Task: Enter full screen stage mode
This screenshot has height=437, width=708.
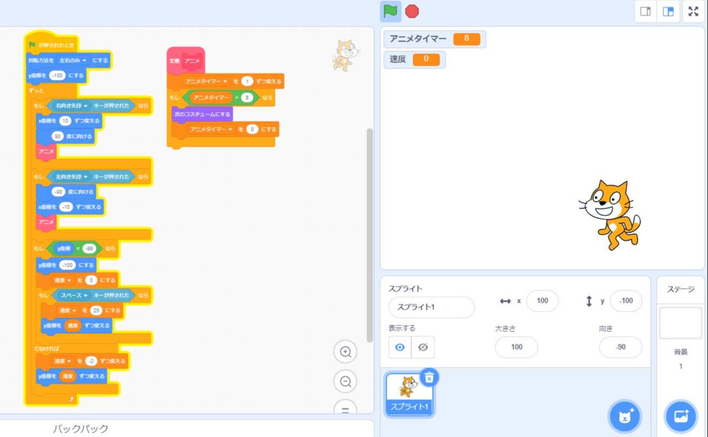Action: [x=693, y=11]
